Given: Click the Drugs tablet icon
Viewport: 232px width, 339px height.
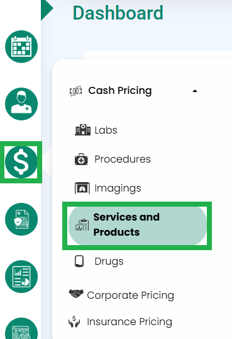Looking at the screenshot, I should tap(79, 261).
